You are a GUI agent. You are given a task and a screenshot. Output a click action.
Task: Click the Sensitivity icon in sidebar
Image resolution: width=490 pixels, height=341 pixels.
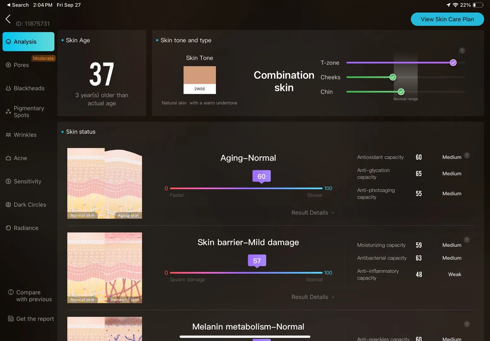coord(9,182)
